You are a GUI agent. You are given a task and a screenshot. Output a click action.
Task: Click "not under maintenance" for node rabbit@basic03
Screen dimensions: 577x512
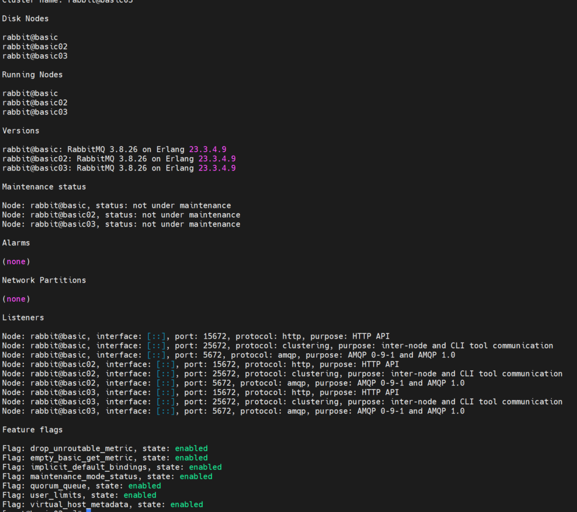191,224
